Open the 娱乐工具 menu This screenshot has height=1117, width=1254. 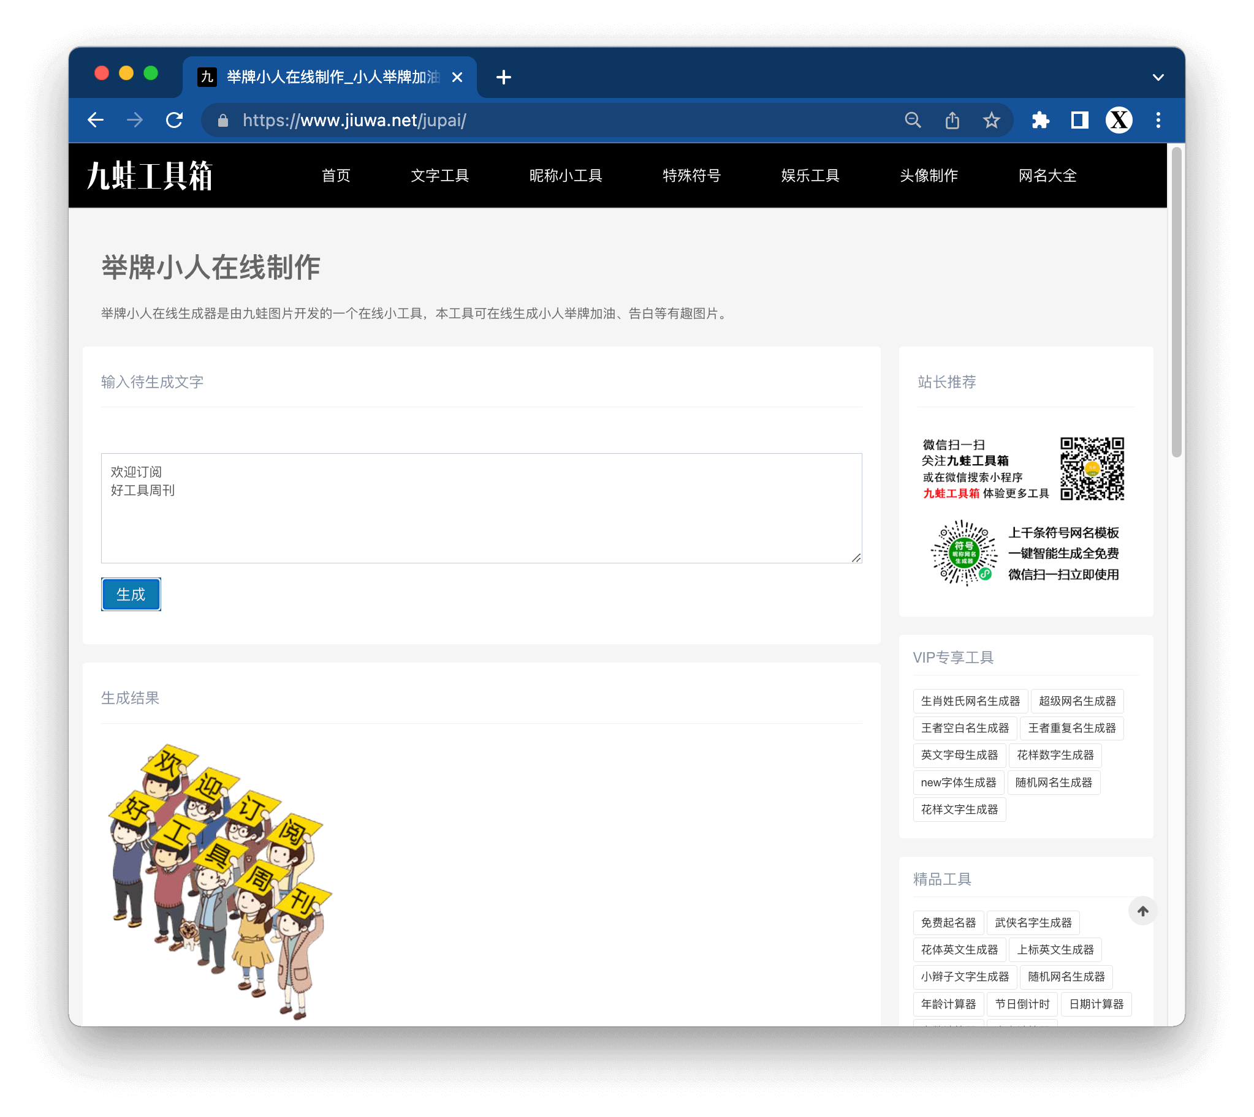point(810,176)
